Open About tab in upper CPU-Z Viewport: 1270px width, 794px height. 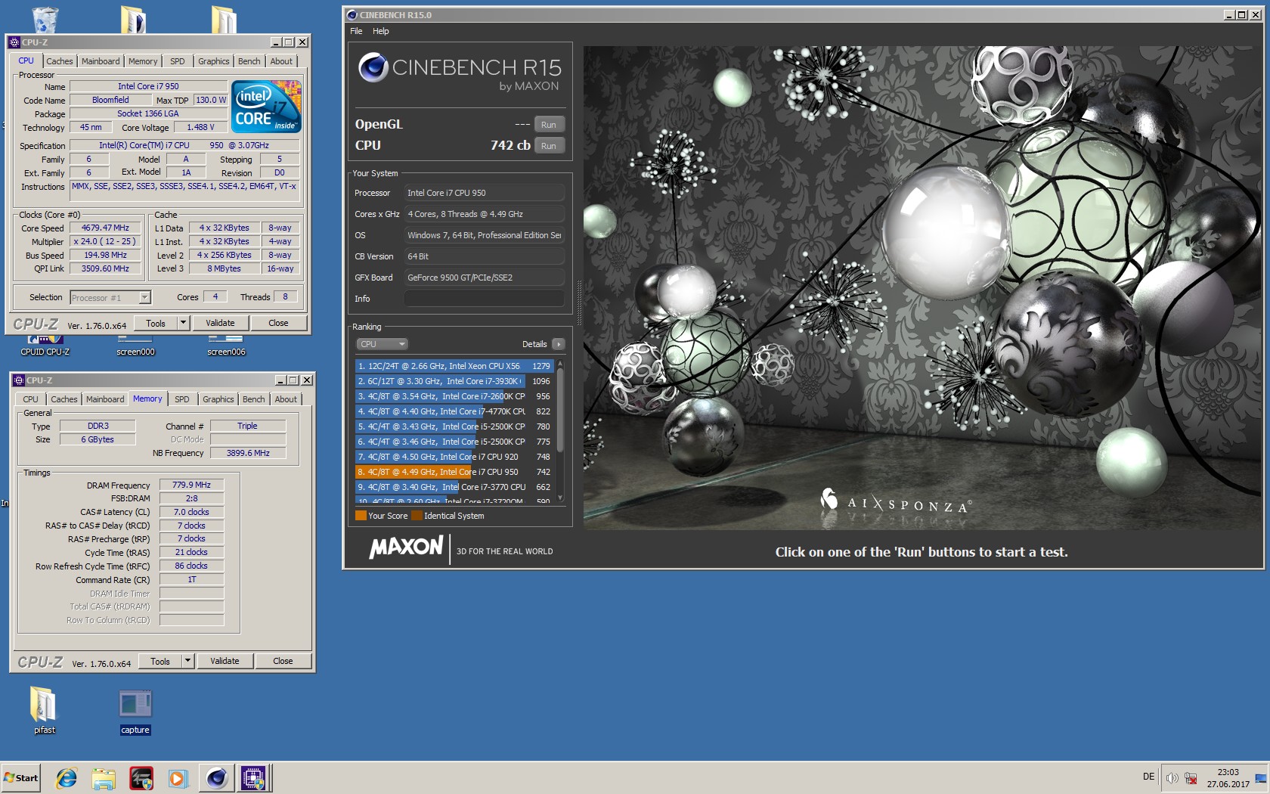click(x=281, y=61)
